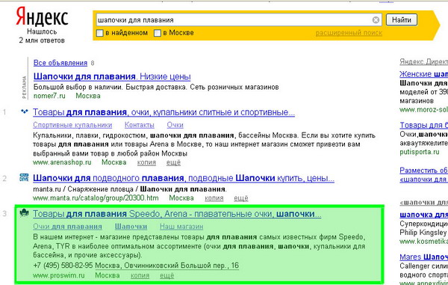Open www.manta.ru/catalog/group/20300.htm URL
This screenshot has height=285, width=448.
96,197
